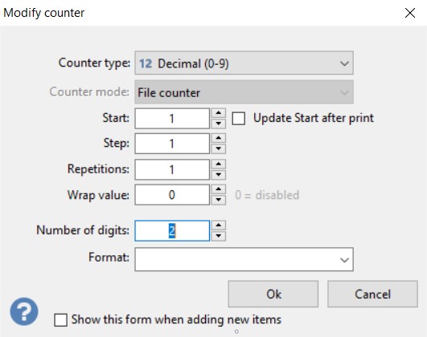Decrease the Start value with down arrow

[219, 124]
